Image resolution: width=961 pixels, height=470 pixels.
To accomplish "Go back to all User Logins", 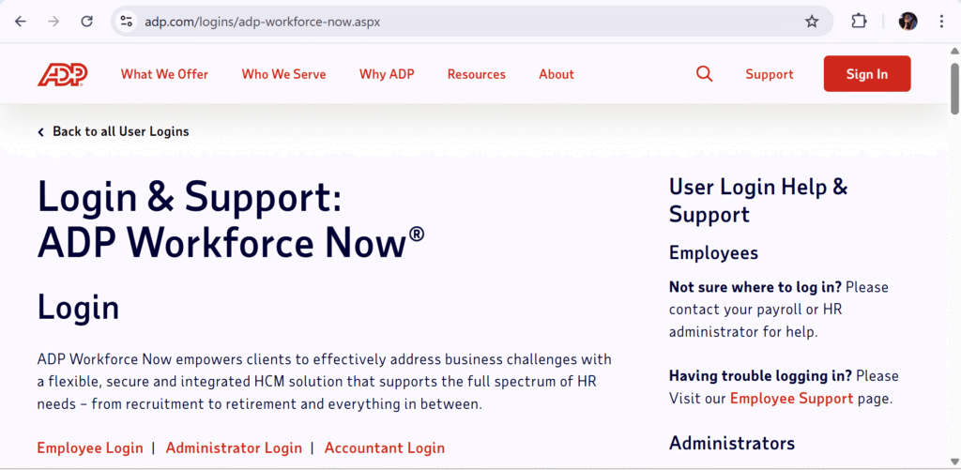I will [x=114, y=131].
